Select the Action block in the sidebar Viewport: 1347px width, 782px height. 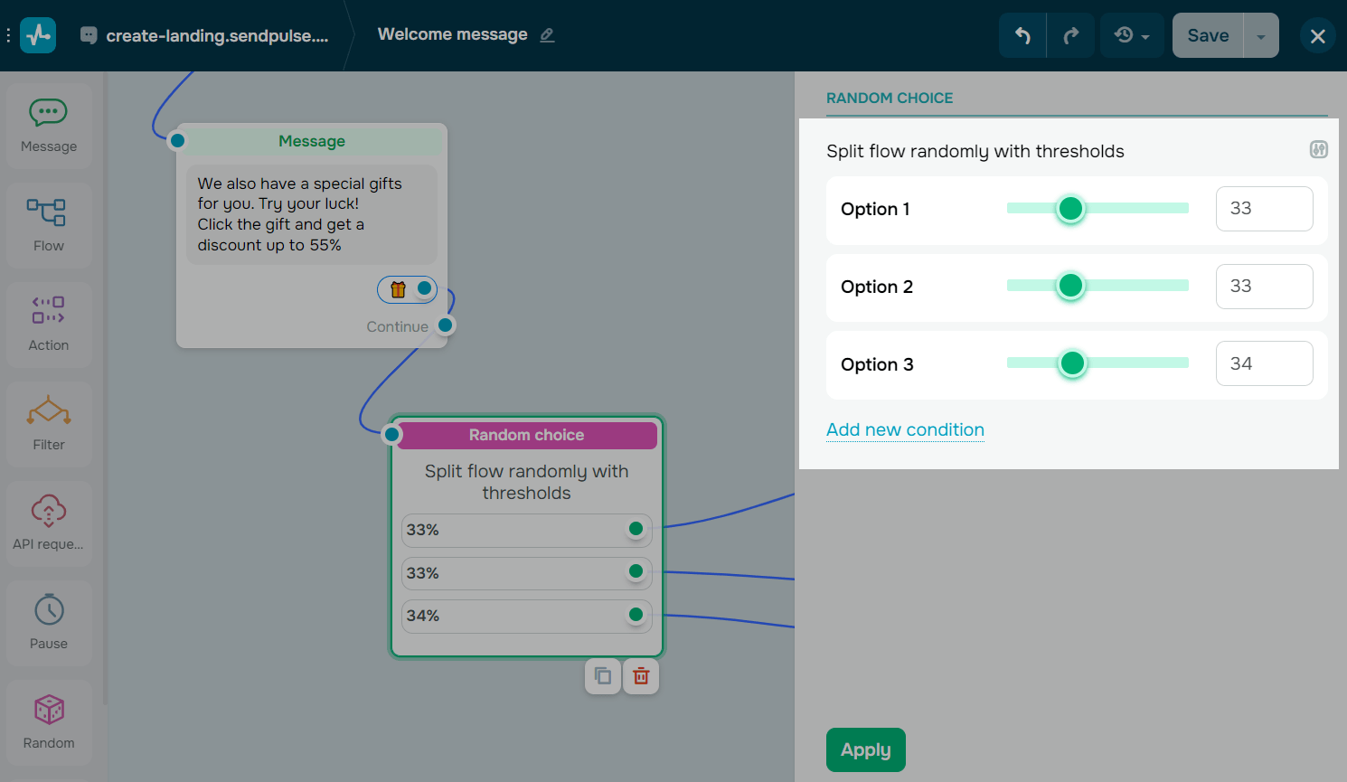48,324
